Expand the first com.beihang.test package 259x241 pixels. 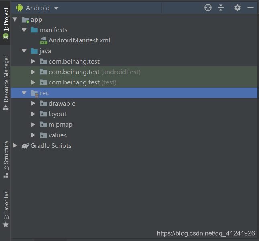coord(33,61)
